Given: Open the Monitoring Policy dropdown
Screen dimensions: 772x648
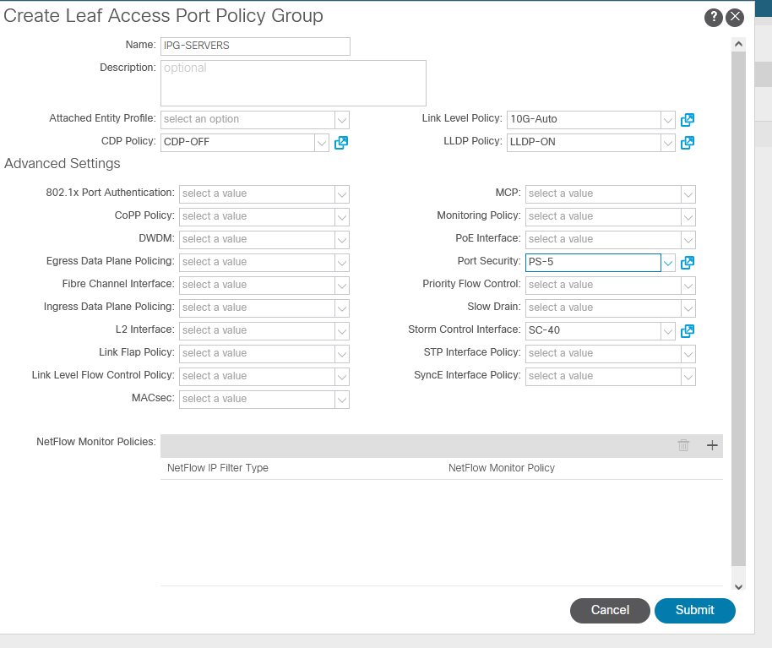Looking at the screenshot, I should pos(688,216).
